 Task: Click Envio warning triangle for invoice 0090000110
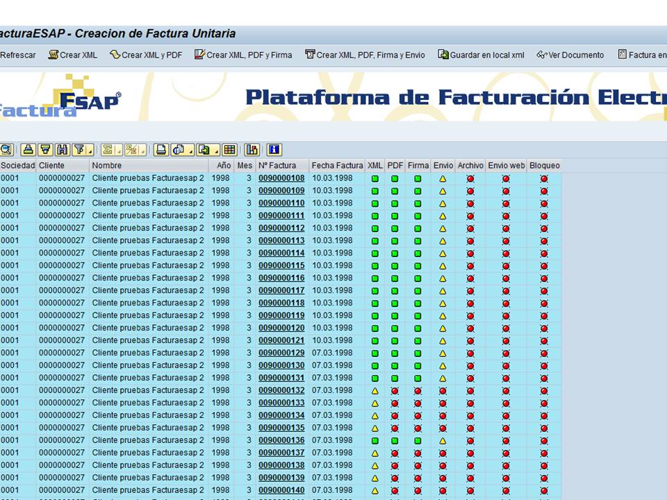click(x=443, y=203)
